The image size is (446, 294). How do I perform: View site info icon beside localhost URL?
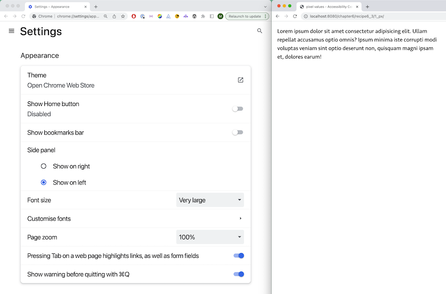coord(306,16)
